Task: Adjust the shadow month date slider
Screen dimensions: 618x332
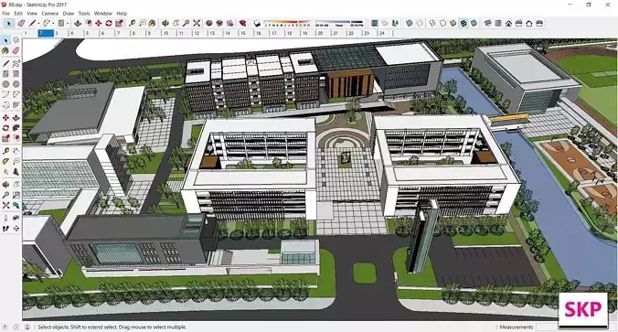Action: click(x=287, y=23)
